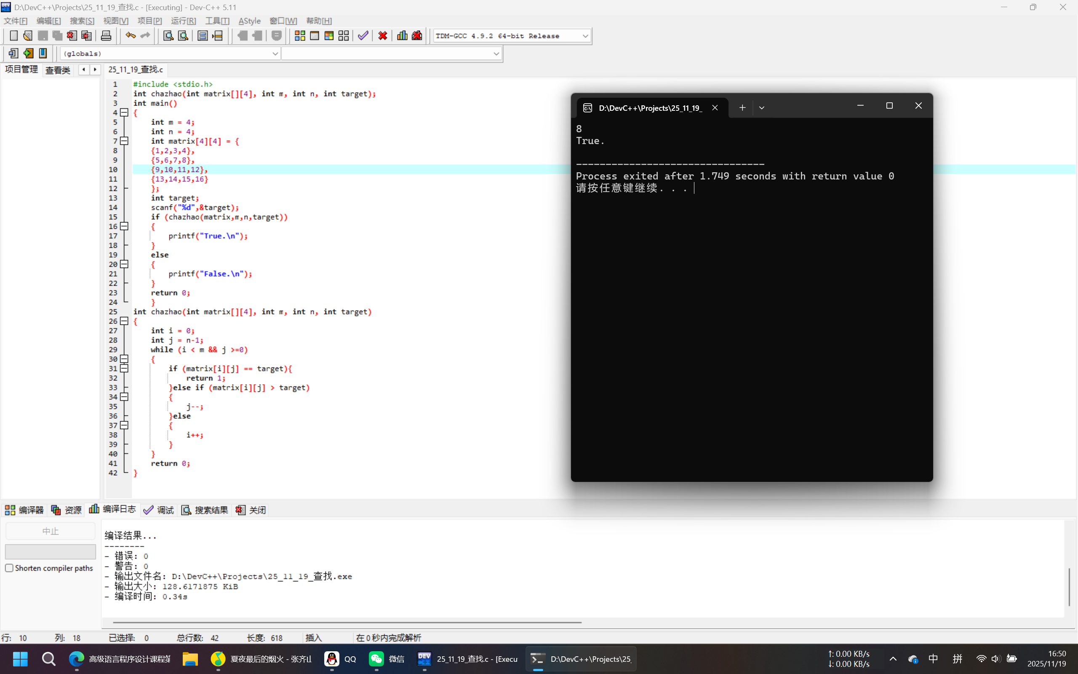Click the Undo arrow icon

point(130,36)
